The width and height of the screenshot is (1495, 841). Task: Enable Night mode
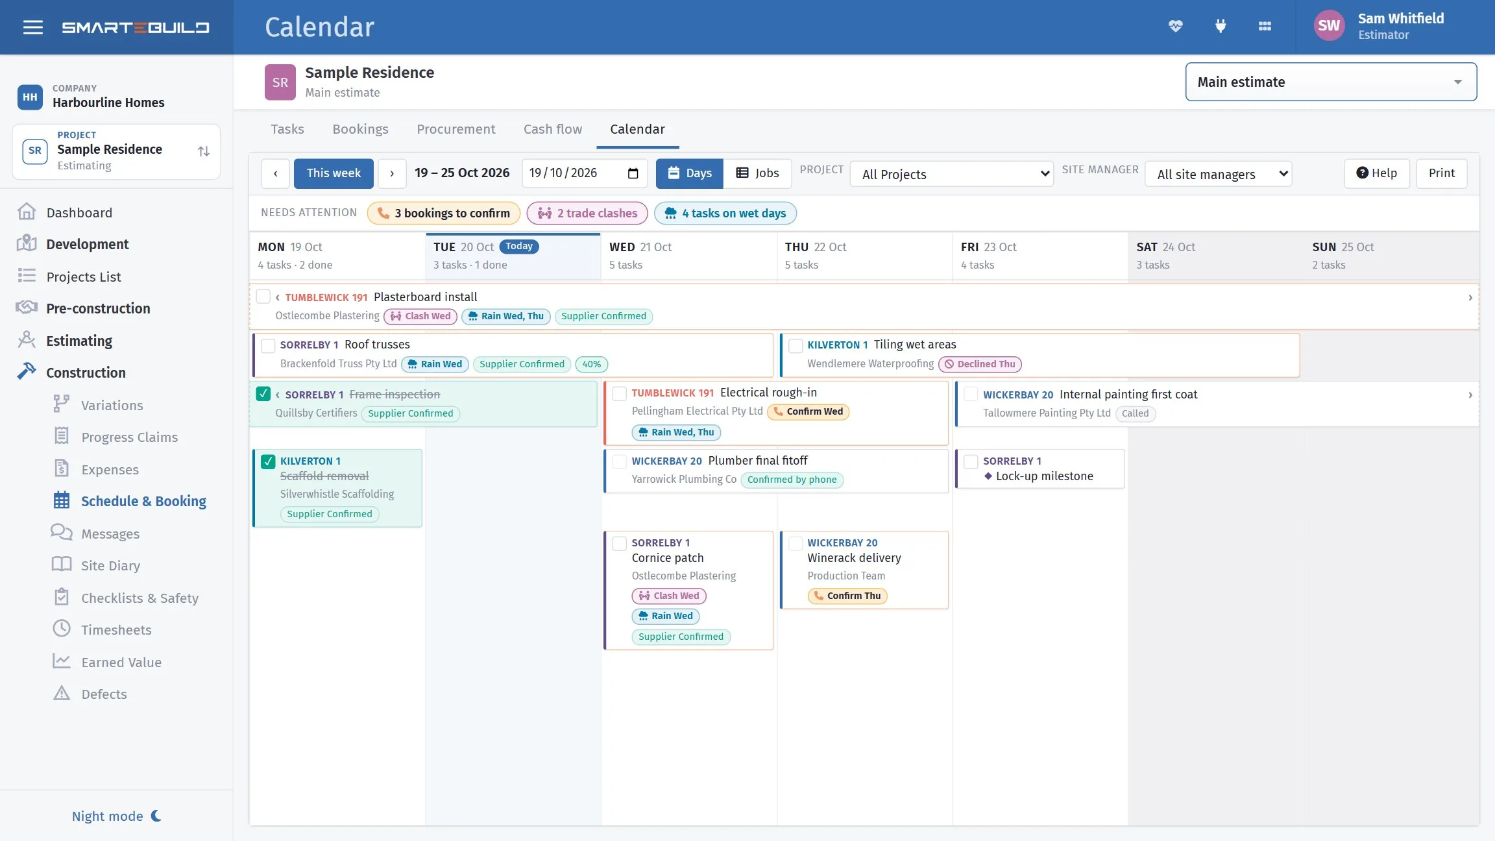pyautogui.click(x=117, y=816)
